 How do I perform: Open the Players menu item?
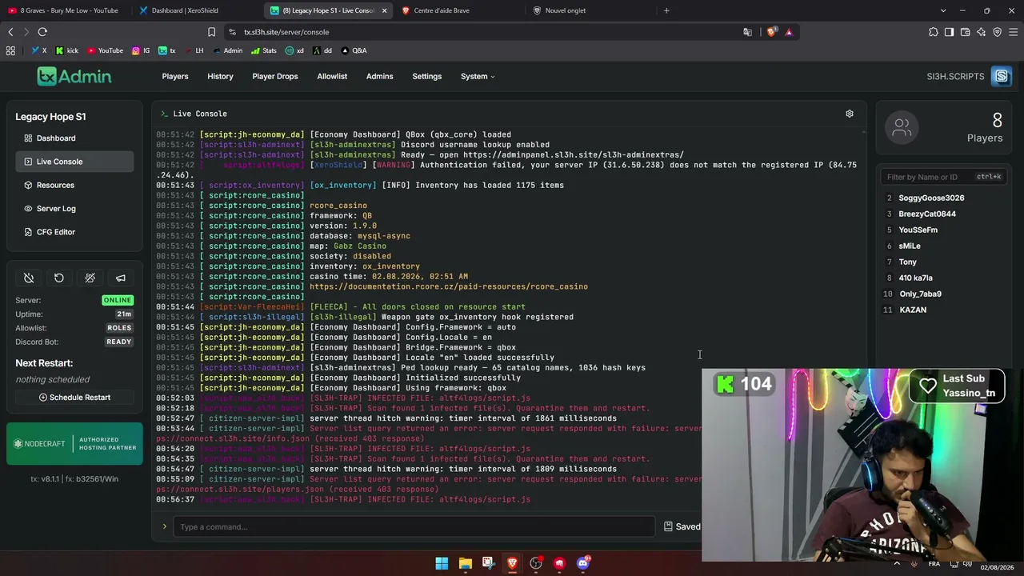click(175, 76)
